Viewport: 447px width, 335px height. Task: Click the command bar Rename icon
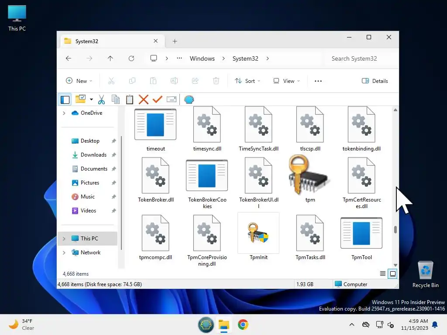174,81
